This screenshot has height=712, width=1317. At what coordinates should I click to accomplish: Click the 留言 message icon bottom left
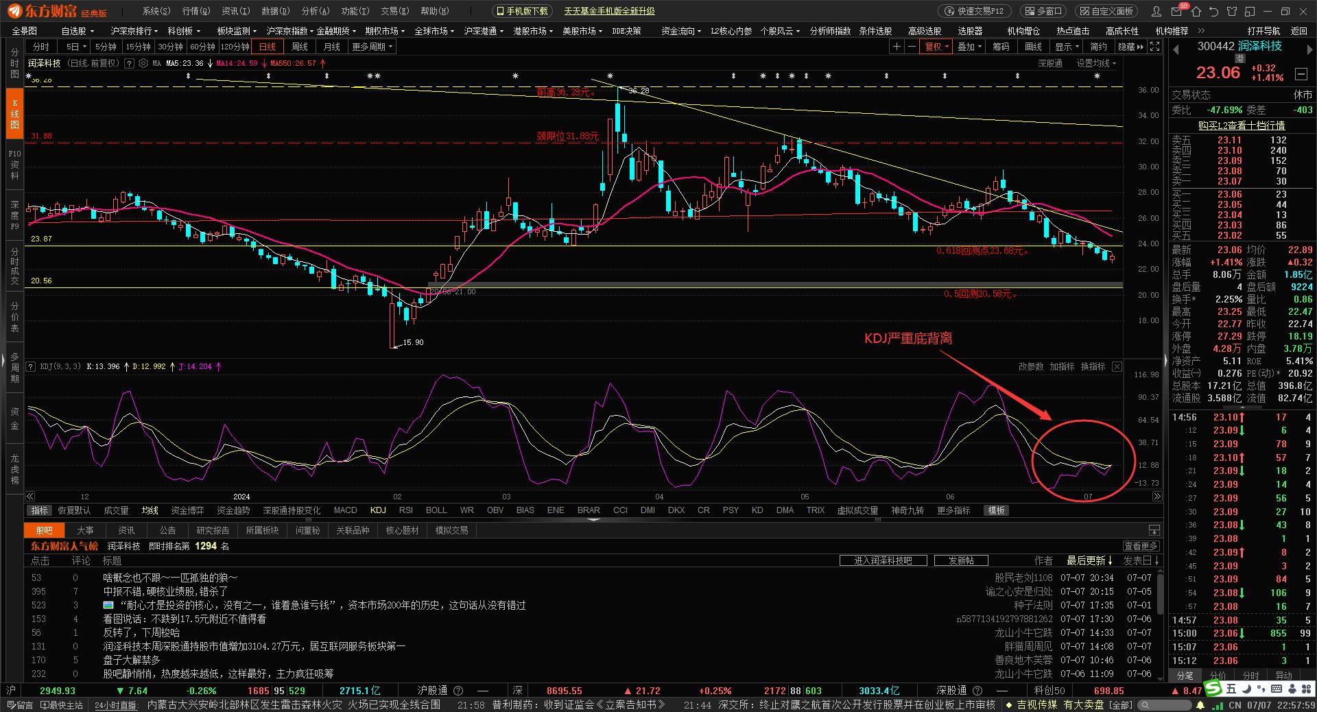tap(20, 704)
